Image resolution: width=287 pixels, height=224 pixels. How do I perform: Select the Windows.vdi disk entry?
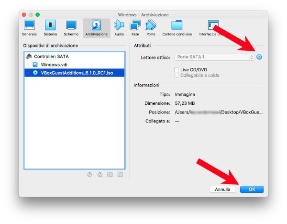pos(75,65)
